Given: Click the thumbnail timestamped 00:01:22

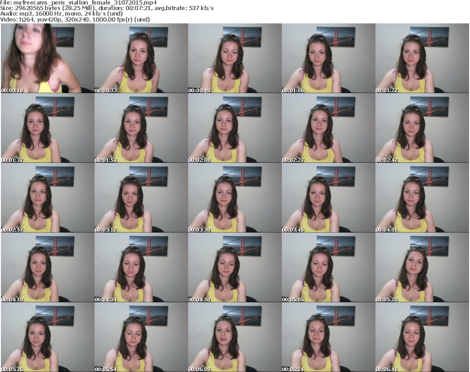Looking at the screenshot, I should (x=422, y=58).
